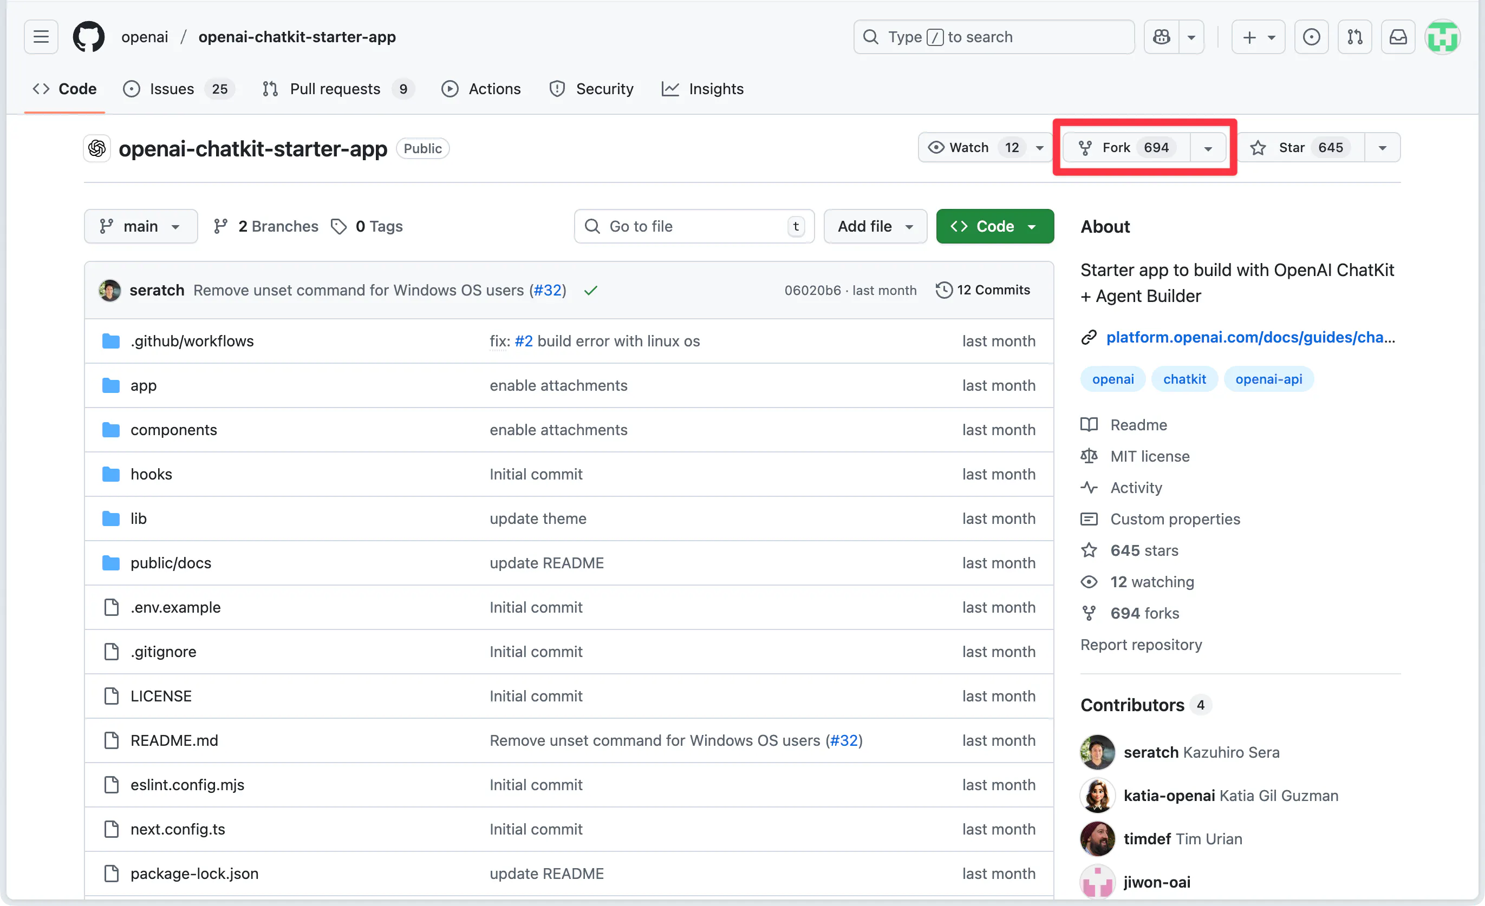The image size is (1485, 906).
Task: Click the Watch button with eye icon
Action: 958,148
